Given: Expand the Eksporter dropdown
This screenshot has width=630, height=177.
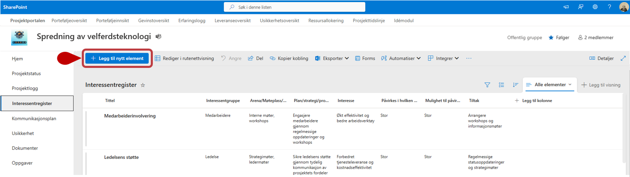Looking at the screenshot, I should 332,58.
